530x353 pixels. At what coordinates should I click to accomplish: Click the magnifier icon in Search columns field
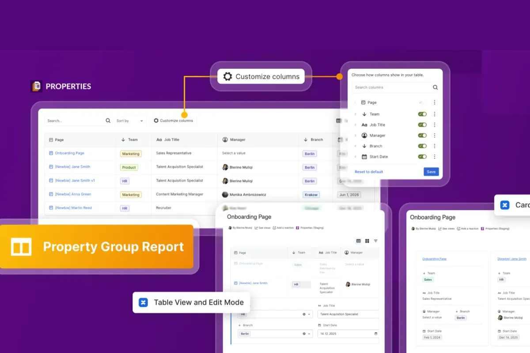[x=435, y=87]
